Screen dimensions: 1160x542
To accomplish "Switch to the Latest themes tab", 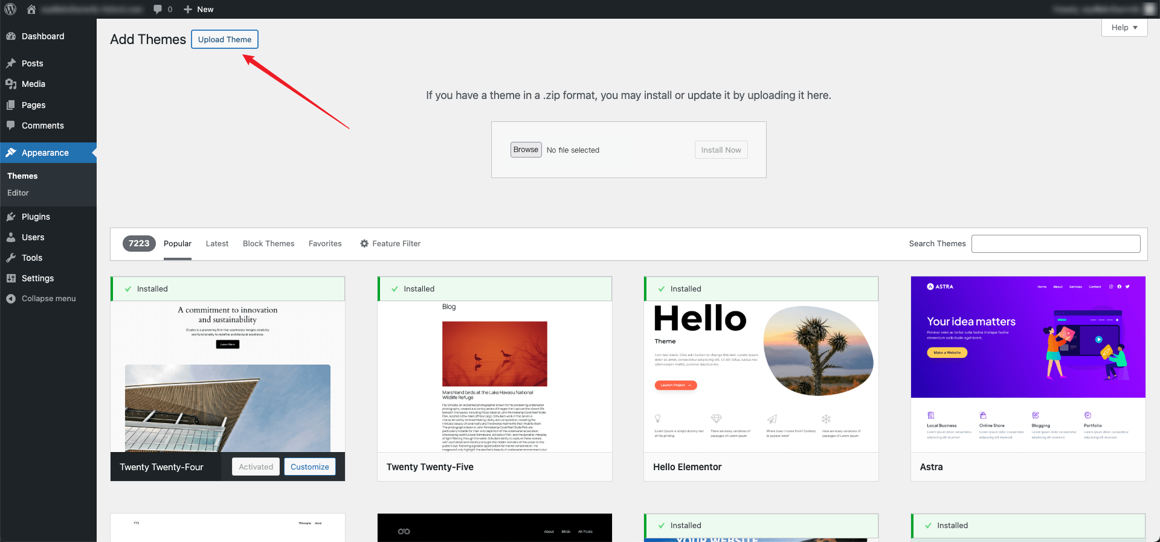I will coord(217,244).
